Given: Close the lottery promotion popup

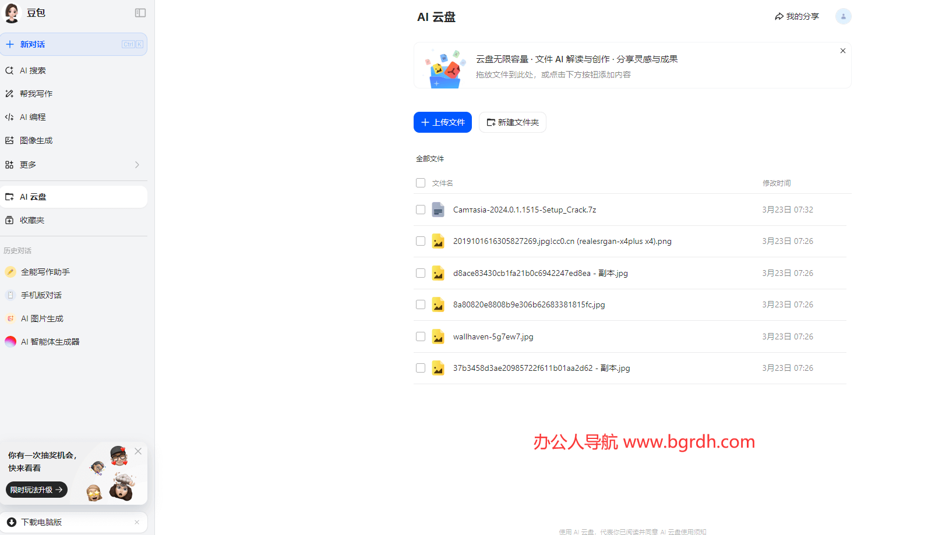Looking at the screenshot, I should pyautogui.click(x=138, y=451).
